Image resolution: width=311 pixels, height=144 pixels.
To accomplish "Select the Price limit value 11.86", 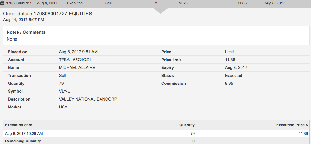I will click(x=230, y=60).
